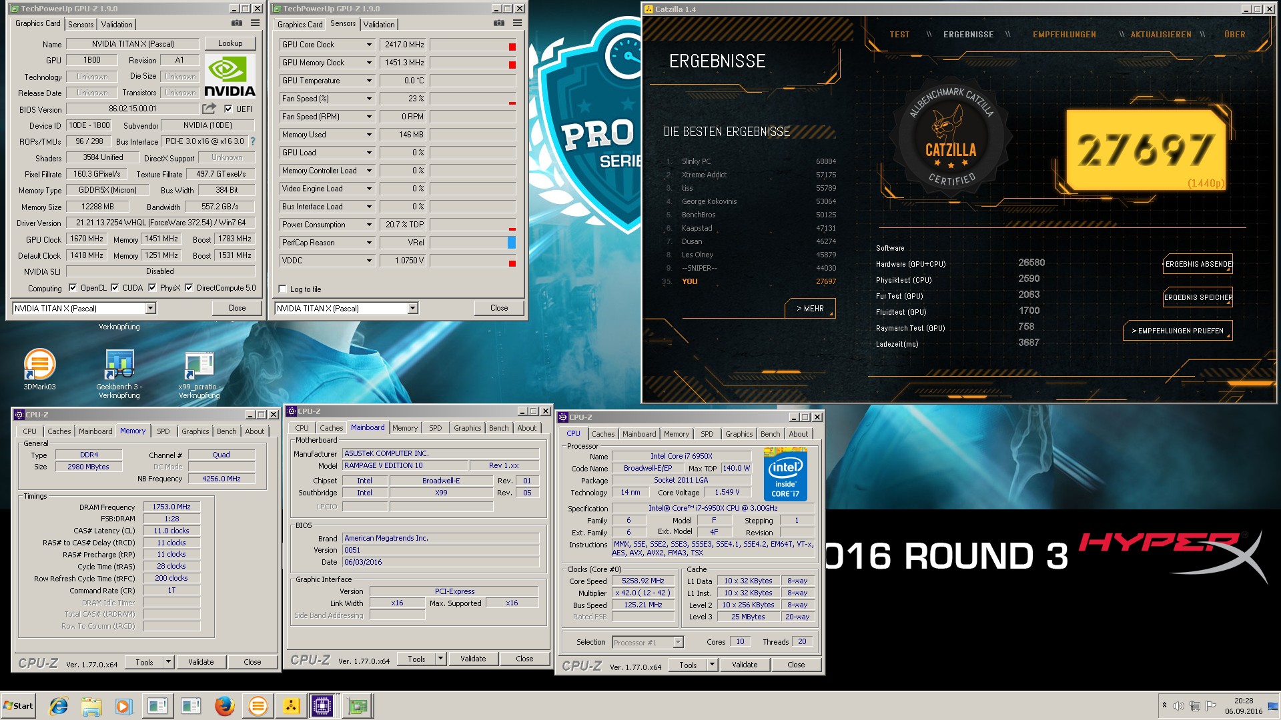Open the Windows Start button
The width and height of the screenshot is (1281, 720).
tap(19, 706)
